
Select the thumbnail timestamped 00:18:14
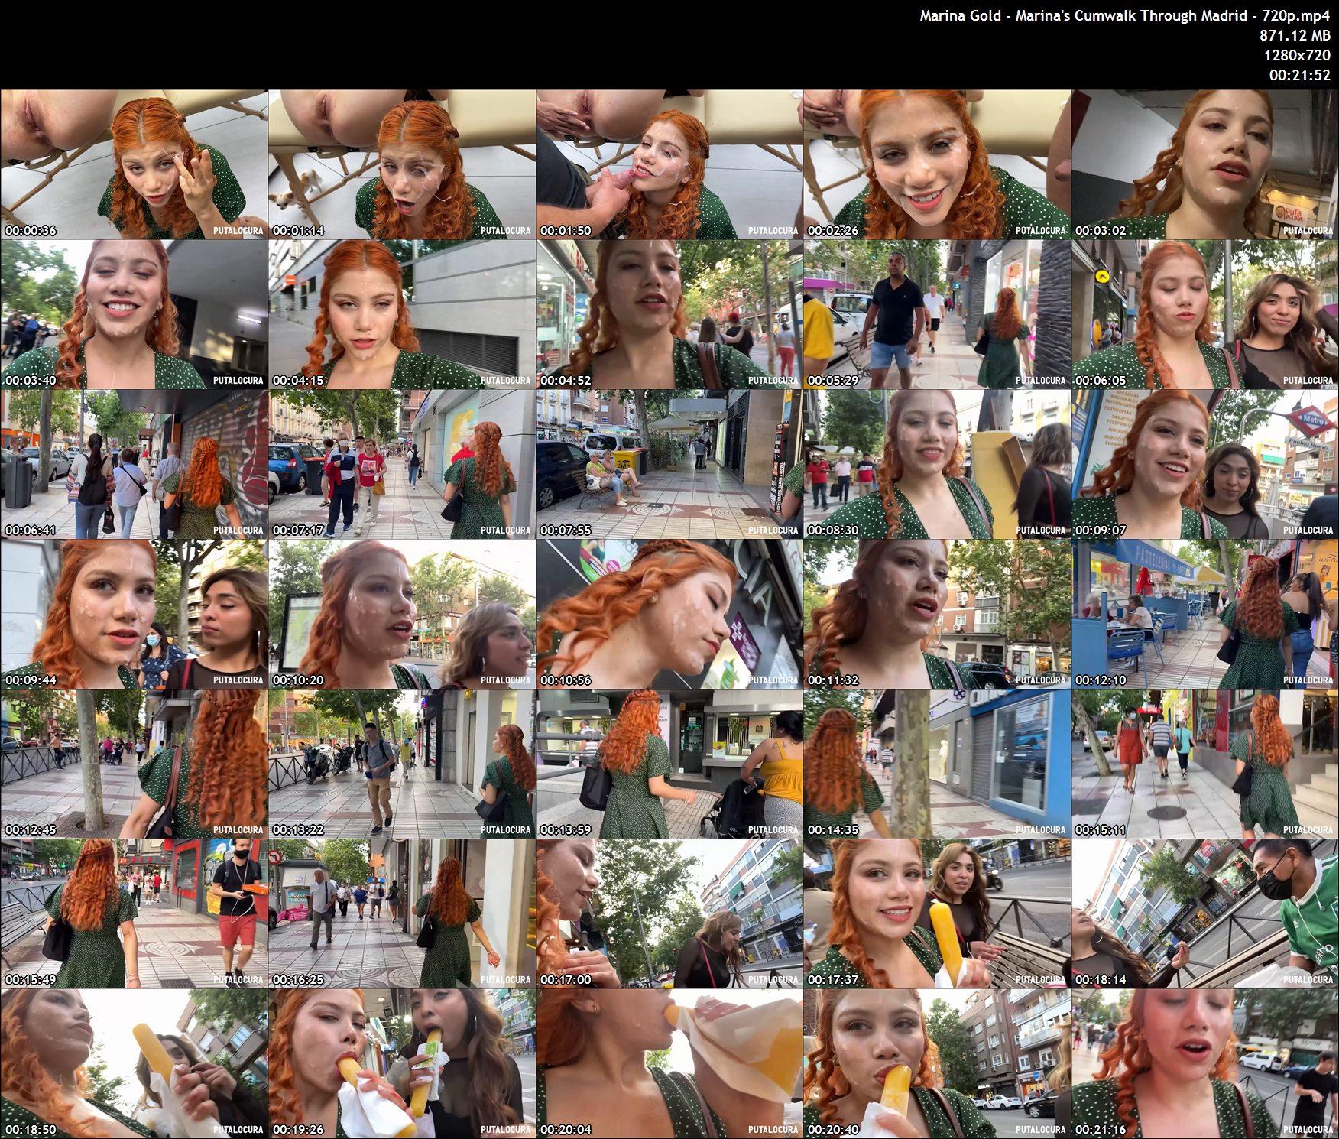click(1204, 913)
